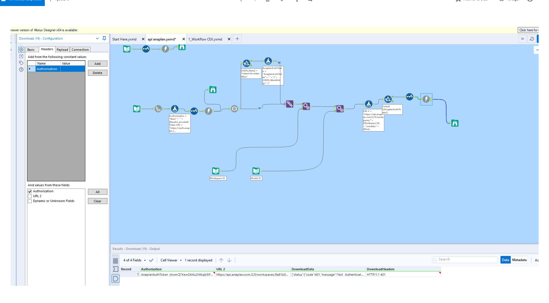This screenshot has height=303, width=549.
Task: Select the AnaplanAuthToken Authorization result cell
Action: 177,275
